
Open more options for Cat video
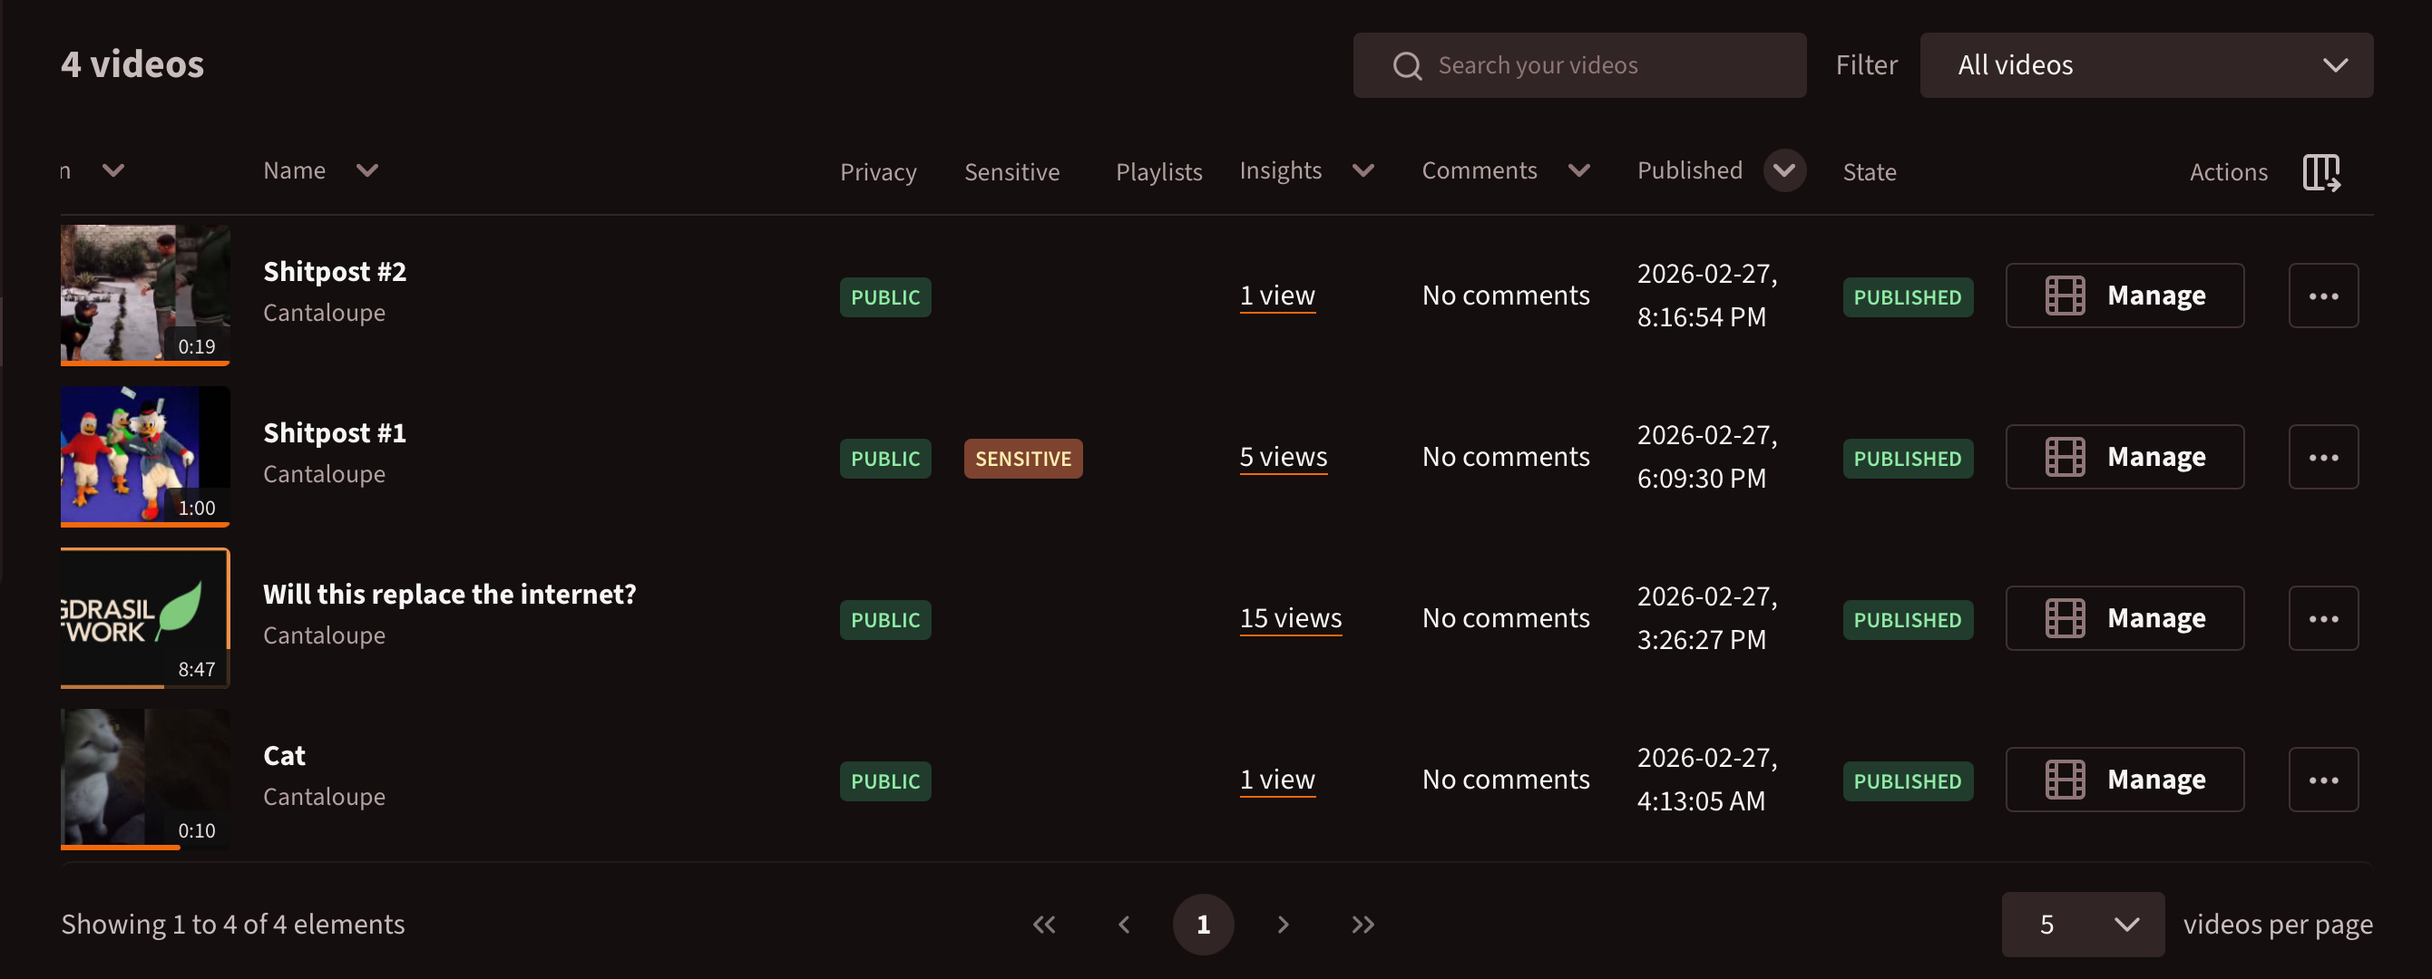[x=2322, y=780]
